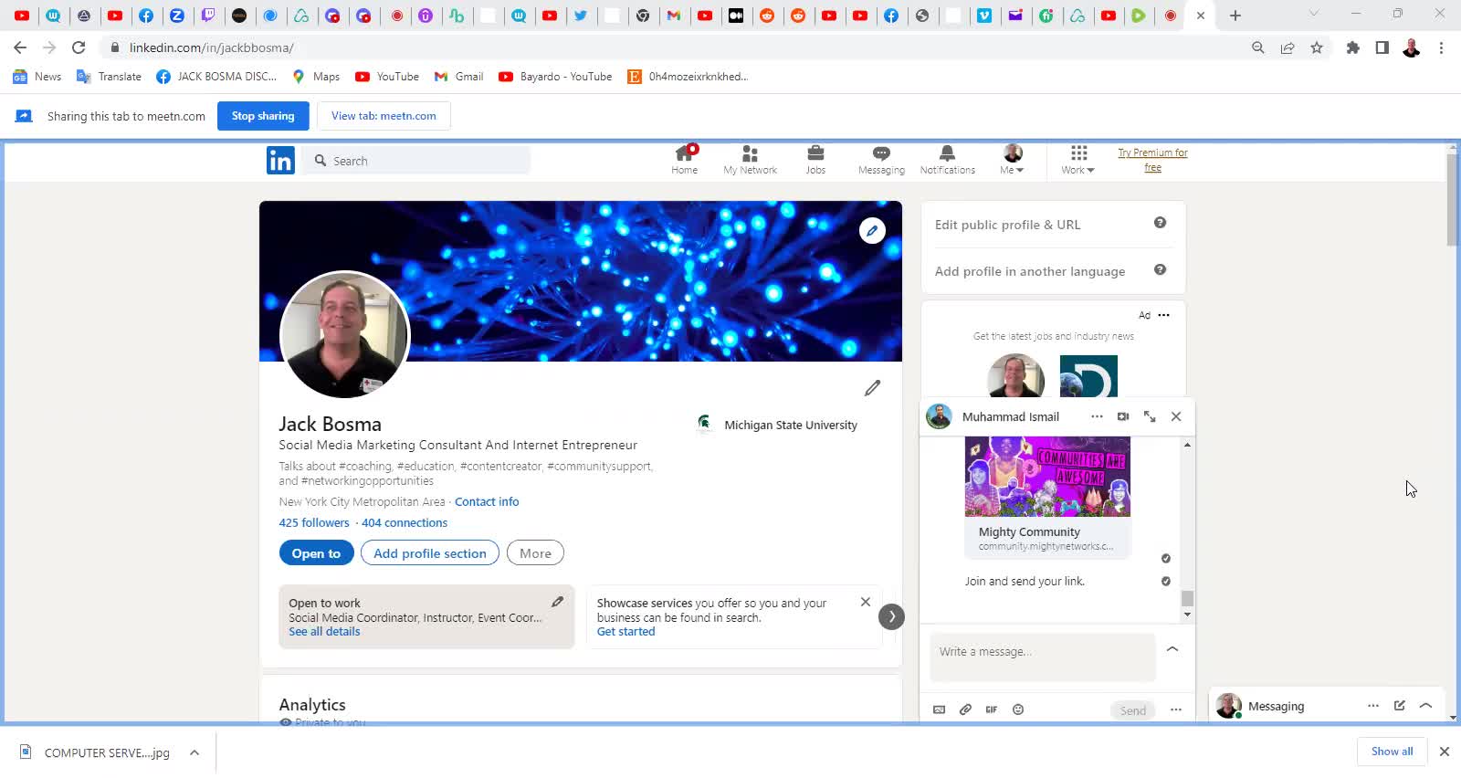Open Muhammad Ismail chat options menu
Viewport: 1461px width, 778px height.
coord(1097,416)
